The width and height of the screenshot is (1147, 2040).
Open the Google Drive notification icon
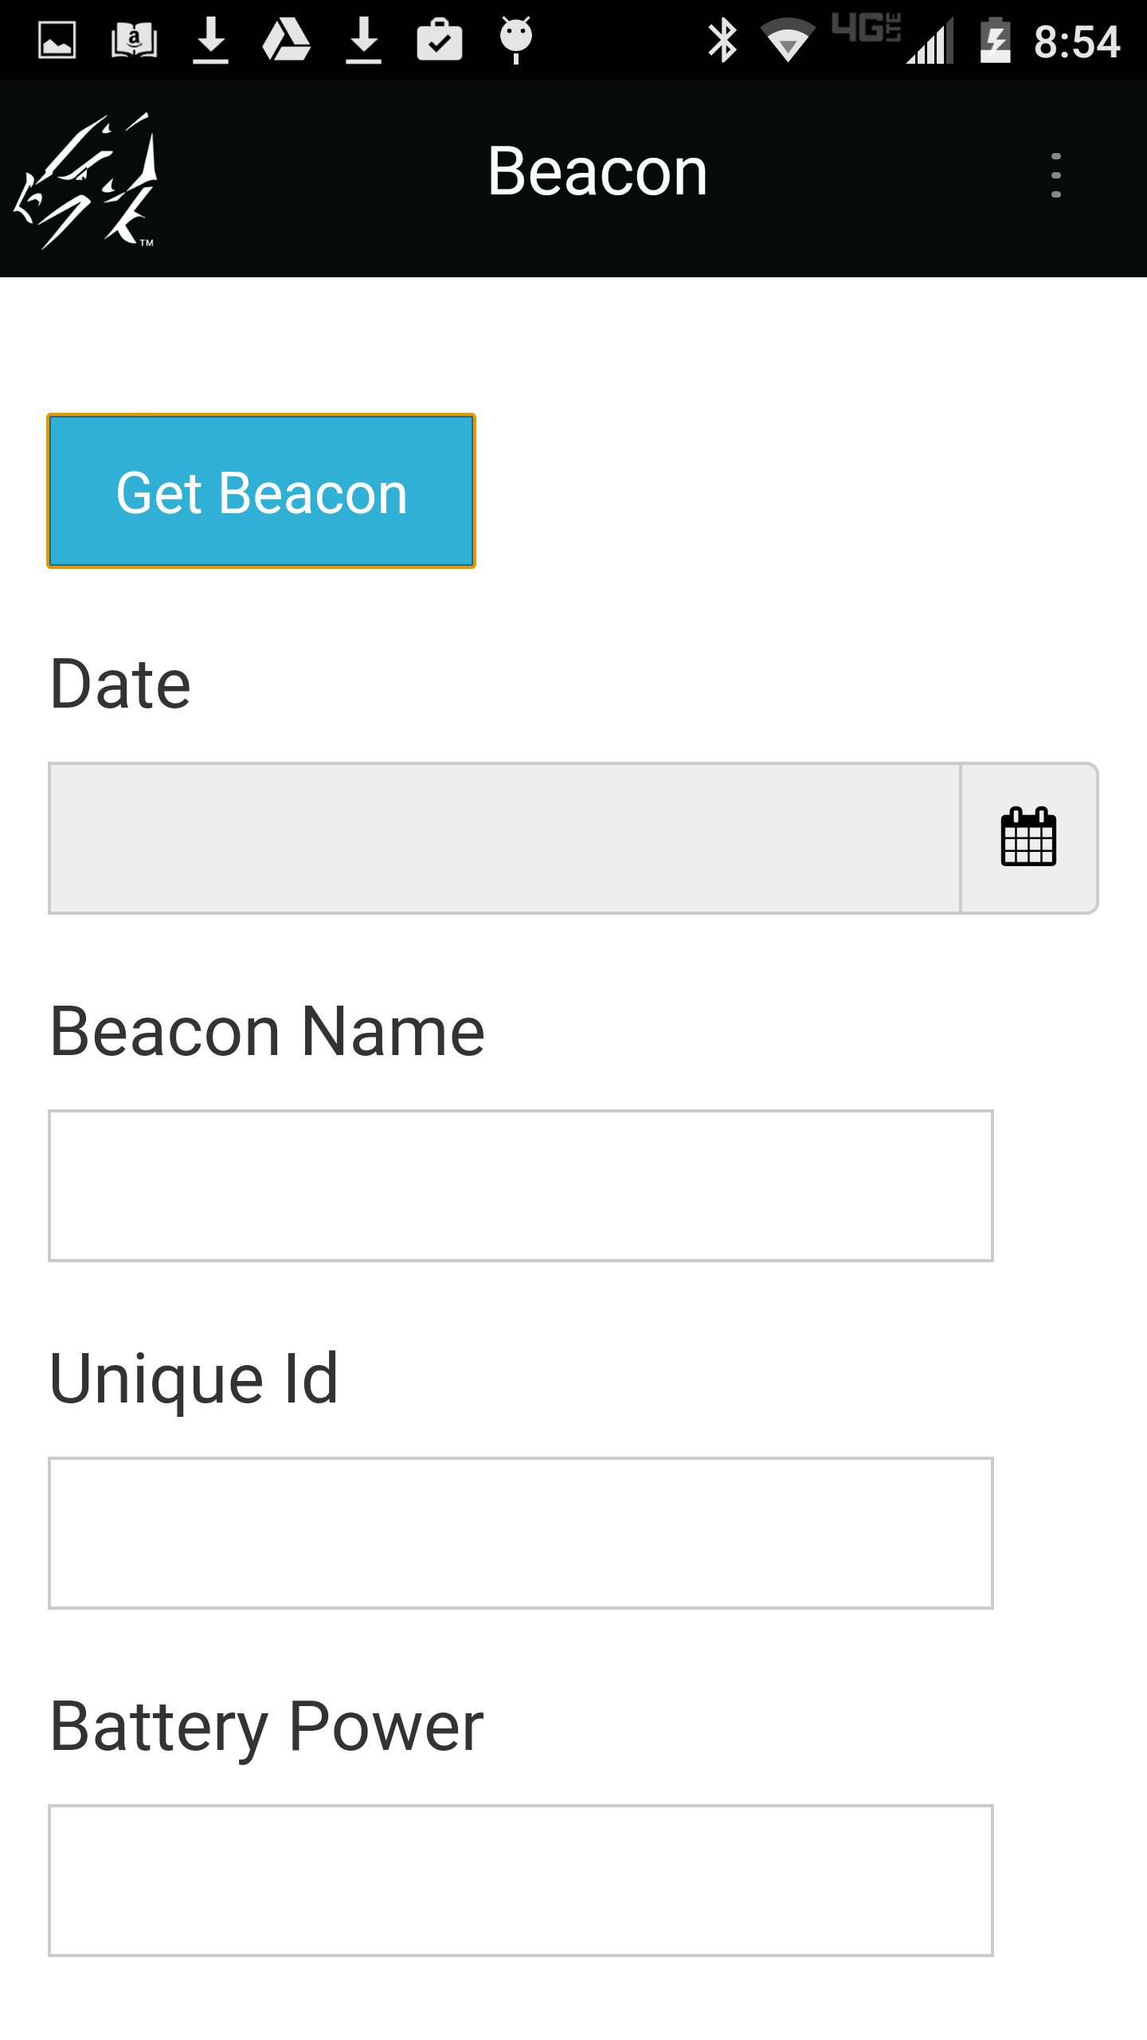click(x=287, y=41)
